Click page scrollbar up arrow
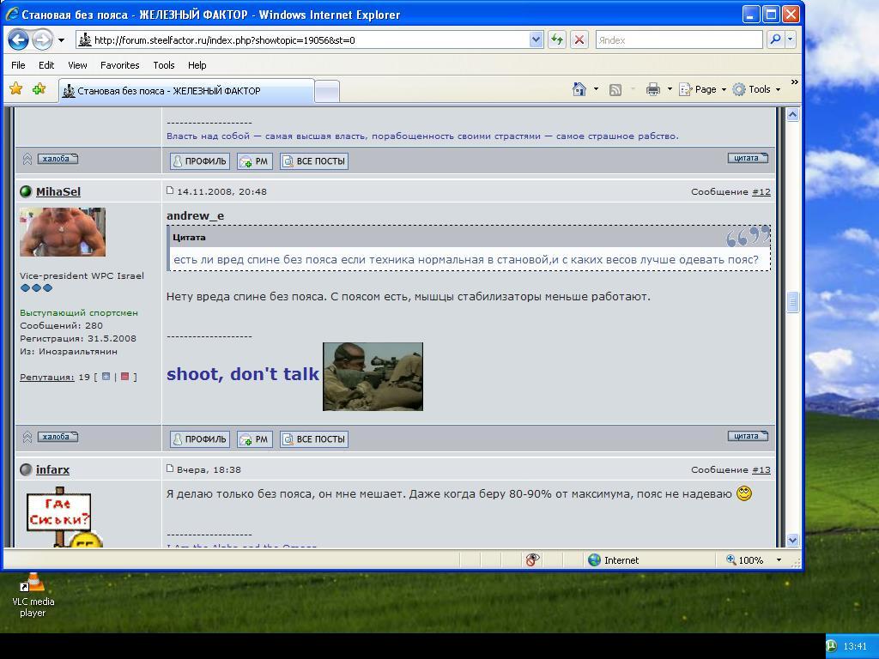This screenshot has height=659, width=879. (792, 115)
